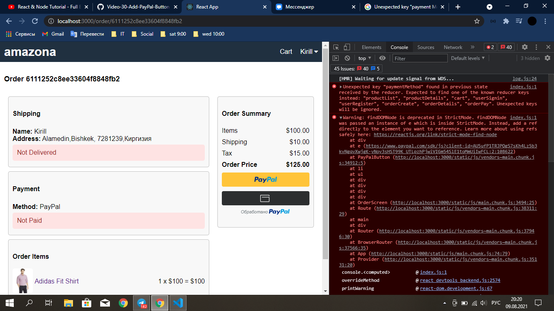Viewport: 554px width, 311px height.
Task: Open the 45 Issues button
Action: tap(357, 69)
